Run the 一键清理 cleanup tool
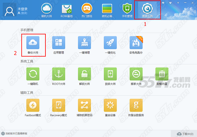The image size is (197, 137). pos(85,45)
